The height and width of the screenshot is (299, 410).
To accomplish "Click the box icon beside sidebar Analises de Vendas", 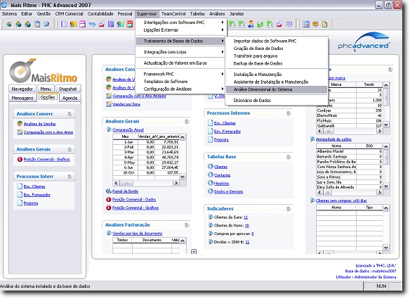I will (x=20, y=123).
